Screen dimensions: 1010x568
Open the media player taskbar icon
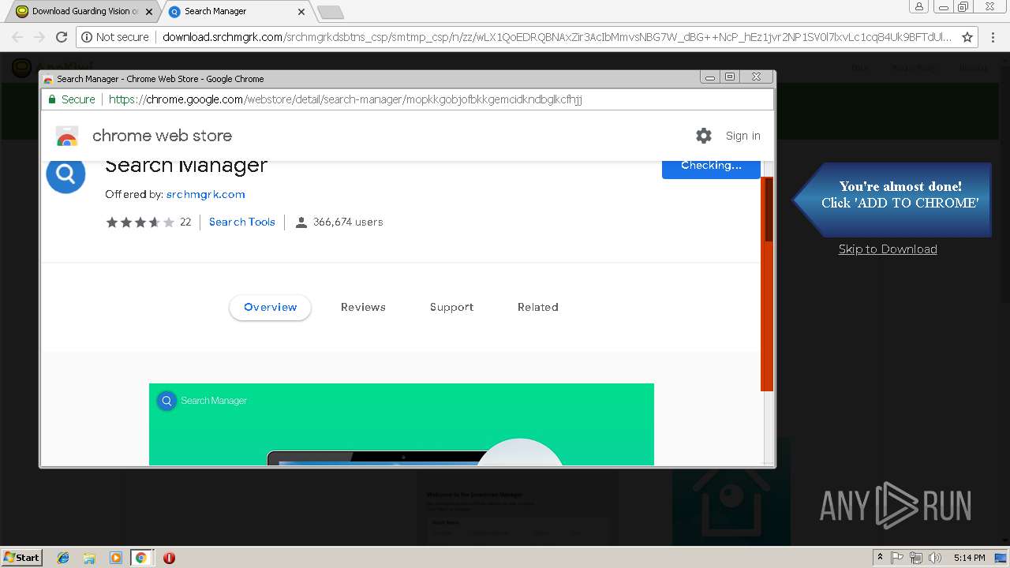[115, 558]
